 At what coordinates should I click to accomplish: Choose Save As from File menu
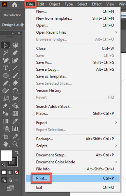click(x=73, y=62)
